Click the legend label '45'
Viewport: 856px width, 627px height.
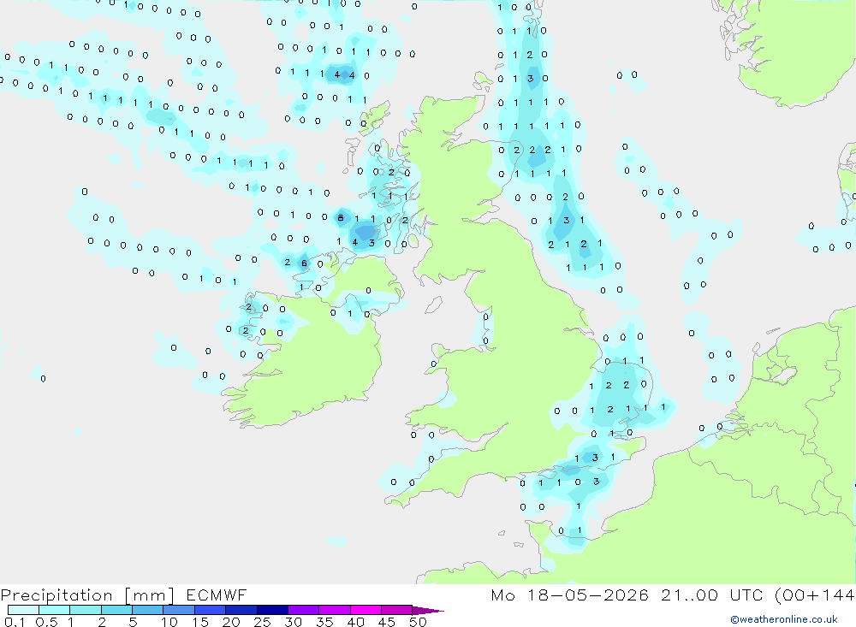pyautogui.click(x=387, y=622)
